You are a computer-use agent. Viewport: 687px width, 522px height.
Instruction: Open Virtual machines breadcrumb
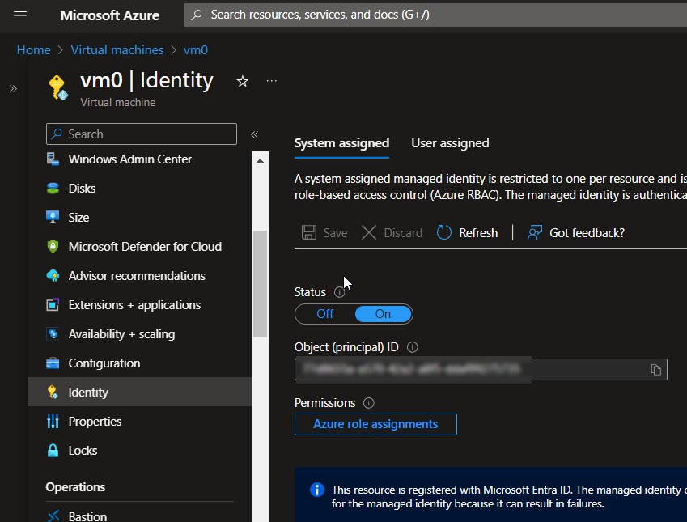click(x=117, y=50)
